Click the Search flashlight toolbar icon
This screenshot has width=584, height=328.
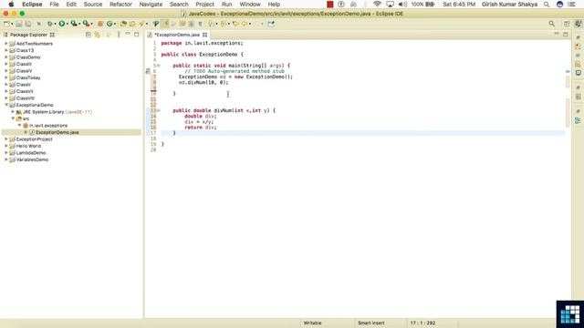click(x=141, y=24)
